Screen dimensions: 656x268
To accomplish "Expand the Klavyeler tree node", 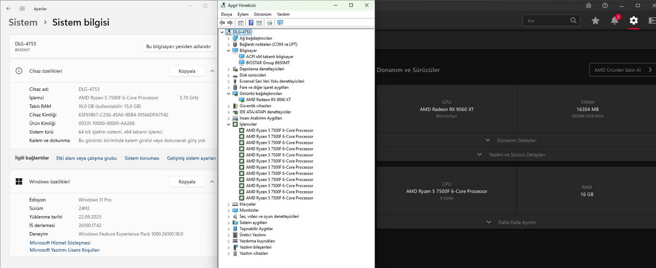I will click(x=229, y=204).
